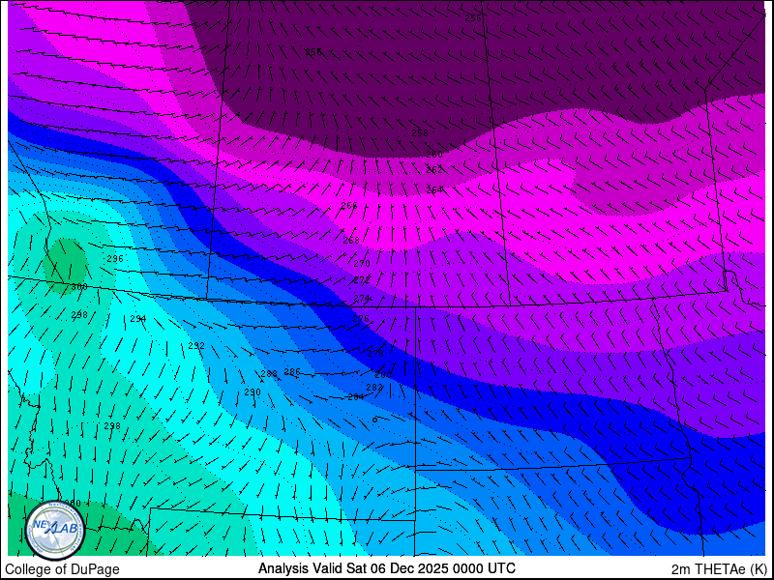
Task: Select the 272 contour label
Action: (x=362, y=280)
